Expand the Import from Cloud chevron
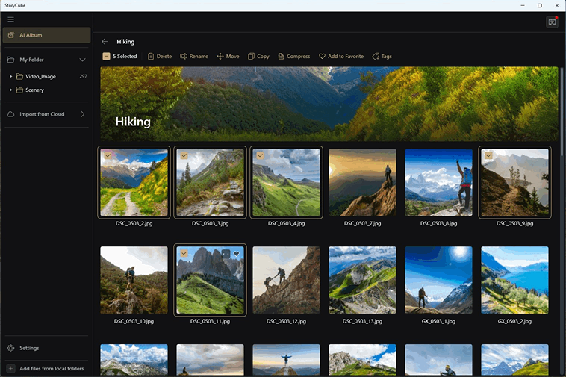 [82, 114]
